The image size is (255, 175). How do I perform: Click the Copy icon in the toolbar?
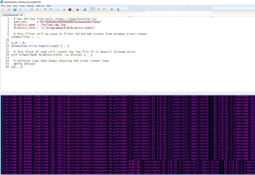pos(26,9)
